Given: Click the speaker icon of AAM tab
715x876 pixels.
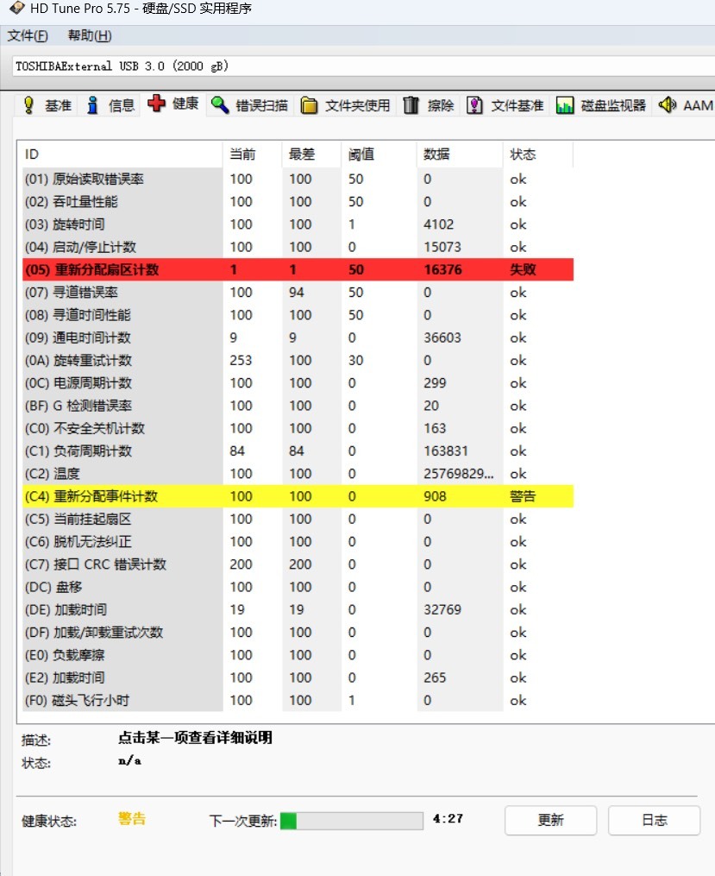Looking at the screenshot, I should tap(668, 104).
